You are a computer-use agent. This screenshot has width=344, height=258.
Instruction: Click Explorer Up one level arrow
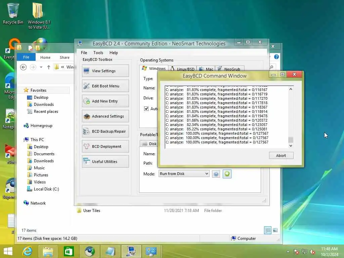coord(49,67)
